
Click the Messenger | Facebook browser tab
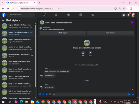coord(21,3)
